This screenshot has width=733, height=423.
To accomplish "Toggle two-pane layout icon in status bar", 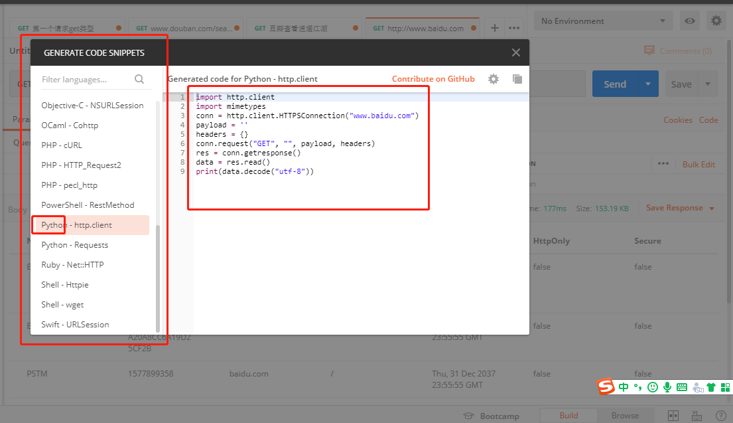I will (x=673, y=416).
